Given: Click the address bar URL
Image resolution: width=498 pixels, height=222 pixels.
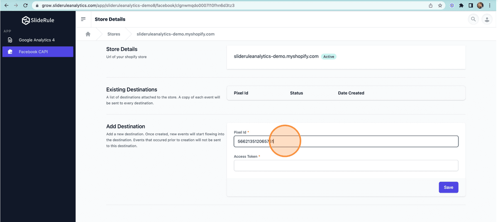Looking at the screenshot, I should coord(138,5).
